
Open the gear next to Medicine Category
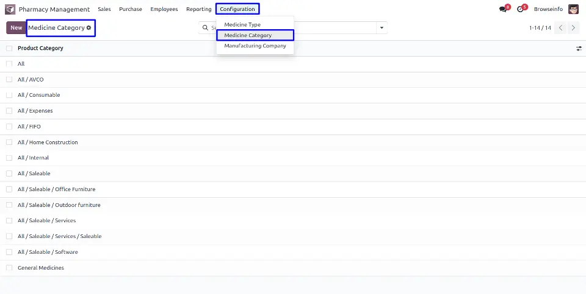coord(89,27)
